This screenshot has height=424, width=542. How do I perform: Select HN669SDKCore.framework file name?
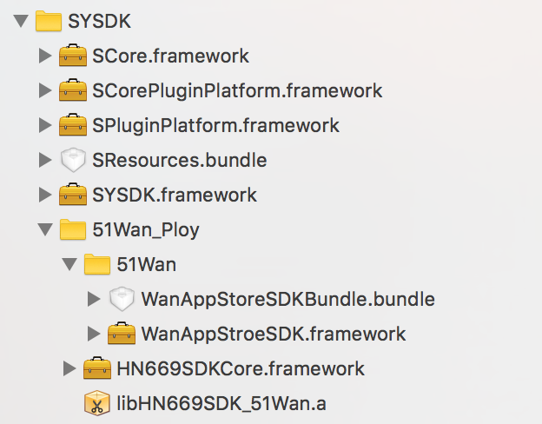tap(241, 368)
